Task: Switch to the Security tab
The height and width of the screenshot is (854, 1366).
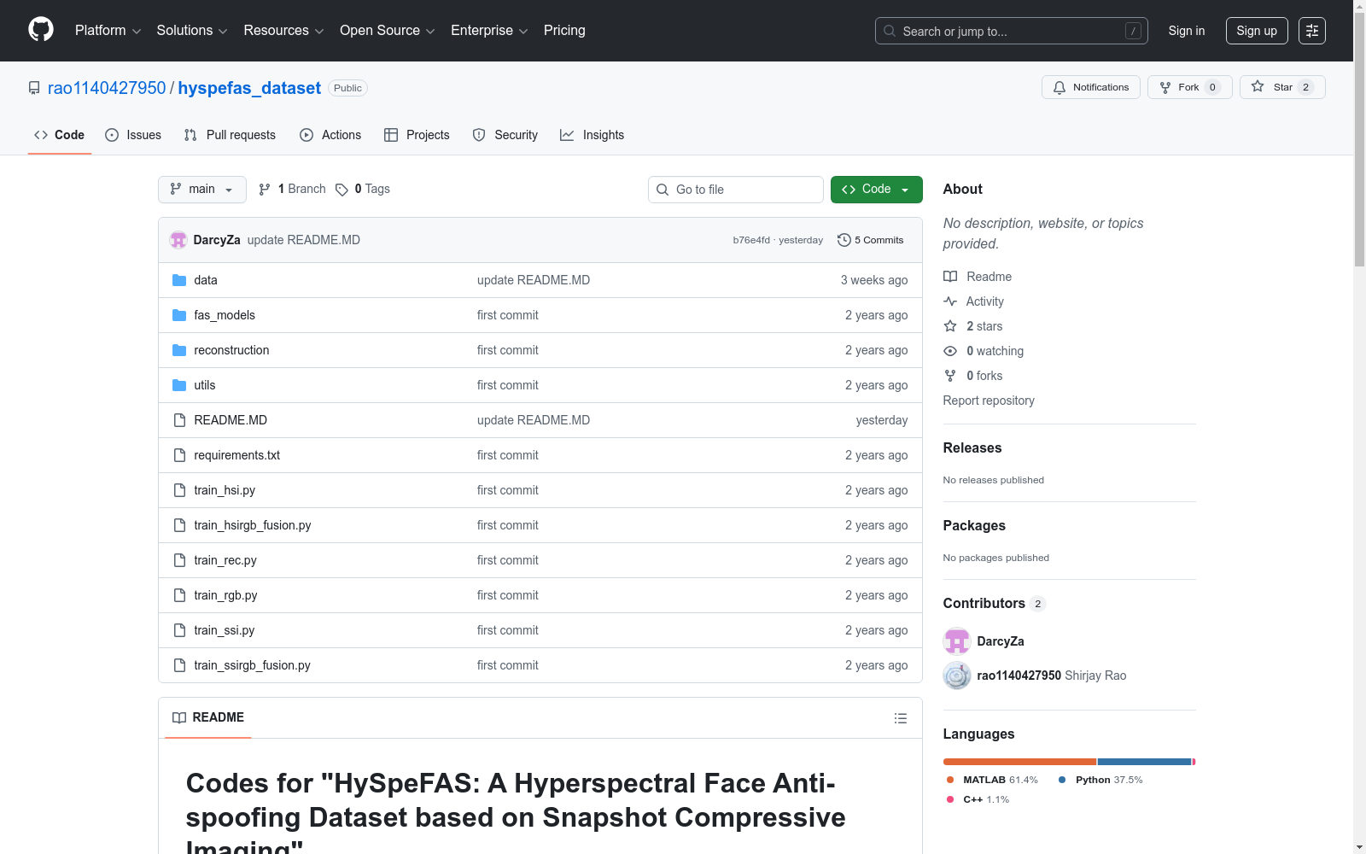Action: point(505,135)
